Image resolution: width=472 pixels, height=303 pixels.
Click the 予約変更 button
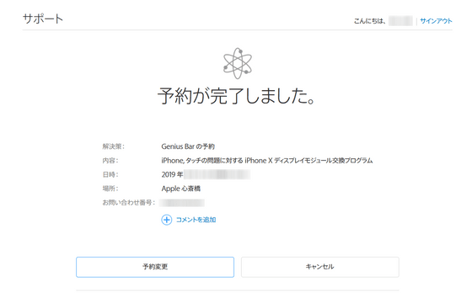155,267
